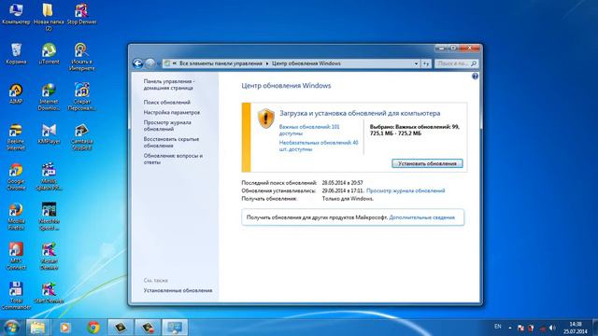598x336 pixels.
Task: Select the 'Все элементы панели управления' breadcrumb
Action: pyautogui.click(x=221, y=63)
